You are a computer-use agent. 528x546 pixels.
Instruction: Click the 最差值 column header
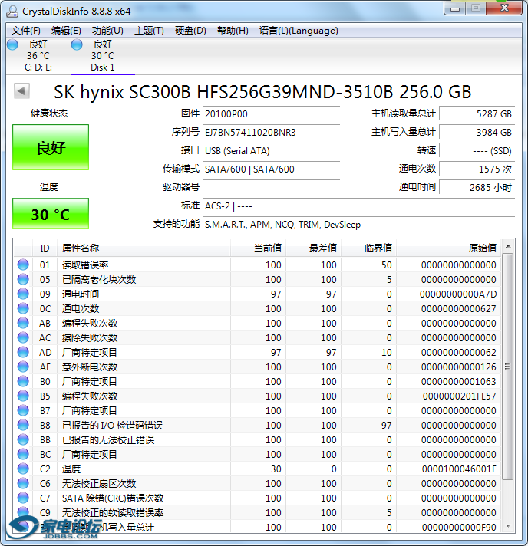coord(313,248)
